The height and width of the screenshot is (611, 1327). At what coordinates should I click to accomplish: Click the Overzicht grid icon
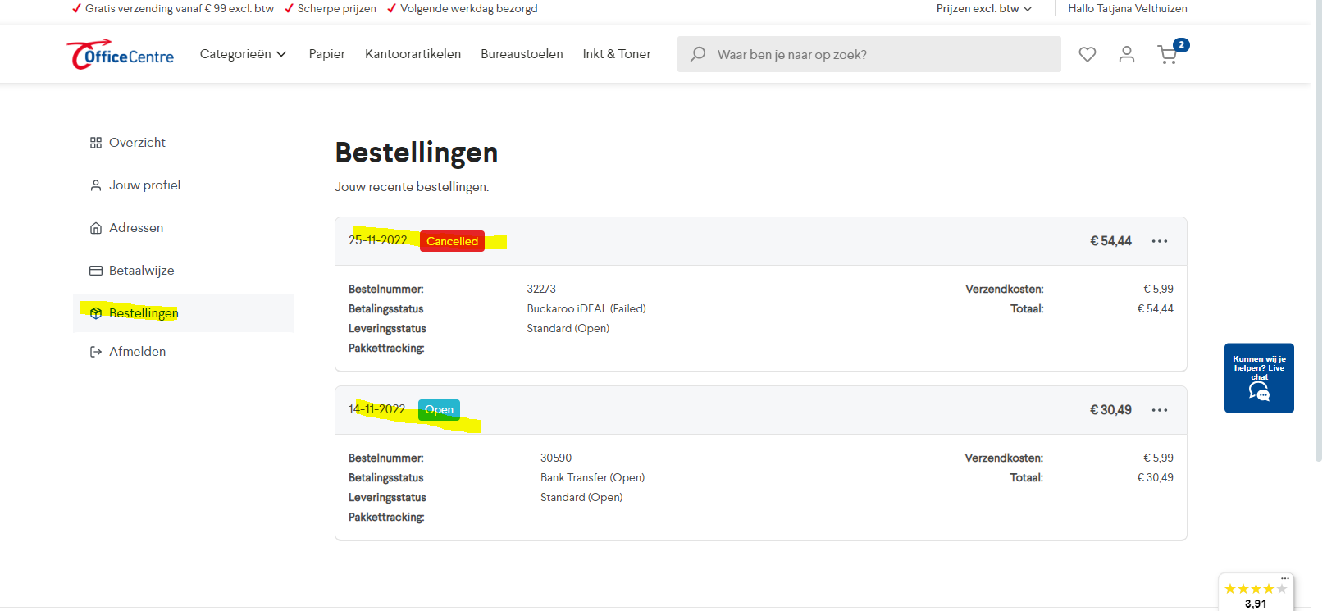tap(96, 143)
